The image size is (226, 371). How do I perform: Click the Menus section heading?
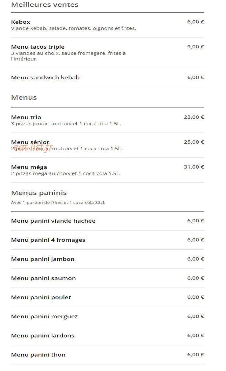pyautogui.click(x=24, y=97)
